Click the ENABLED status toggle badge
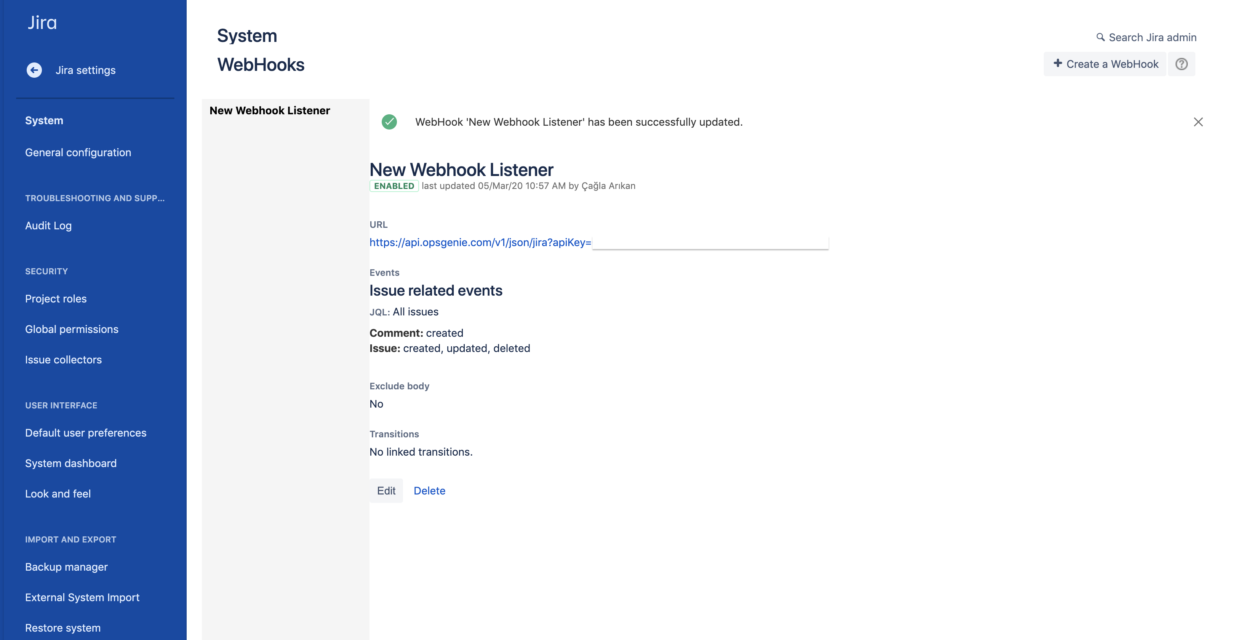 (x=393, y=185)
